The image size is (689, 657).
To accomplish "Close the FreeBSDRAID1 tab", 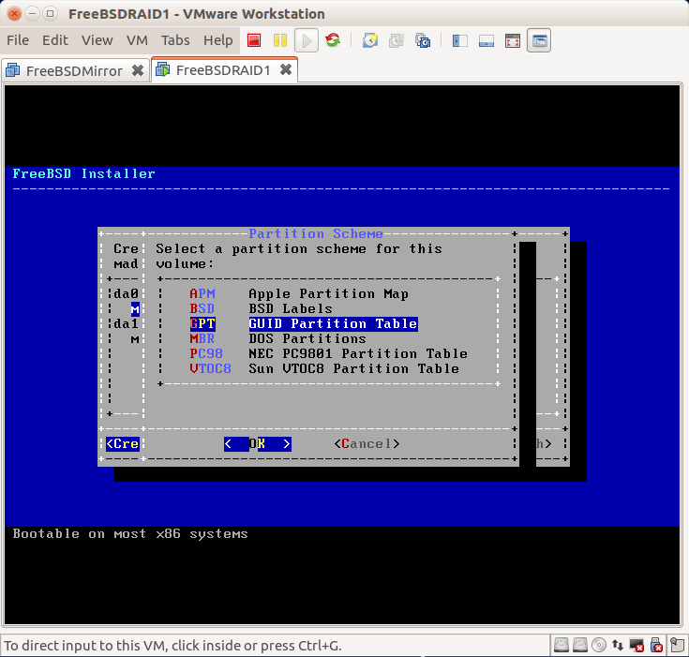I will [286, 69].
